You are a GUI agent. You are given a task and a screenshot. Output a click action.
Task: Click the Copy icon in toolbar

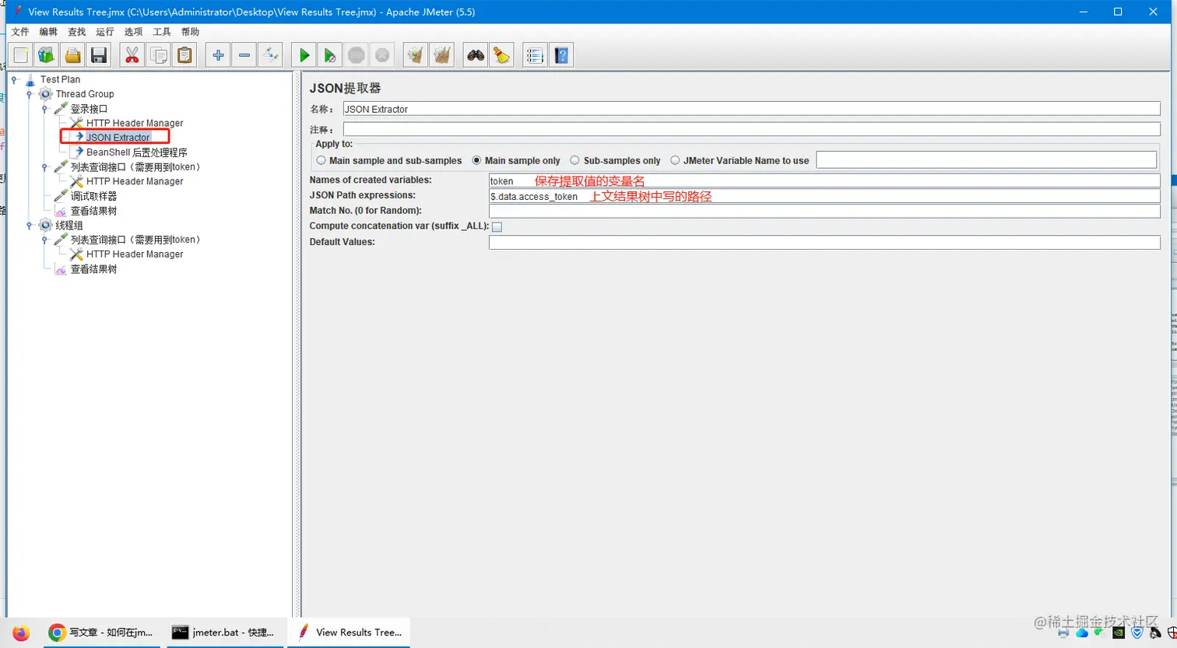tap(158, 55)
